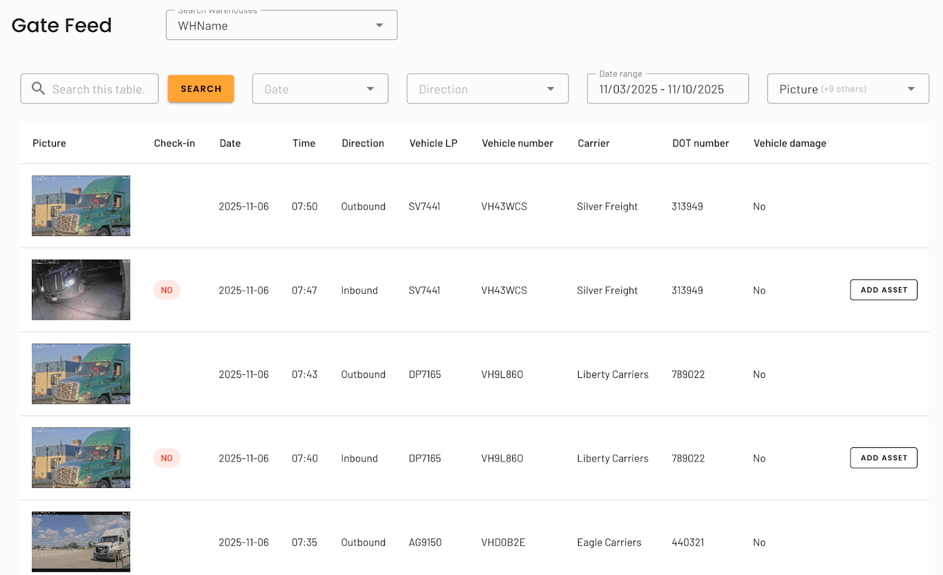
Task: Open the WHName warehouse search dropdown
Action: click(378, 25)
